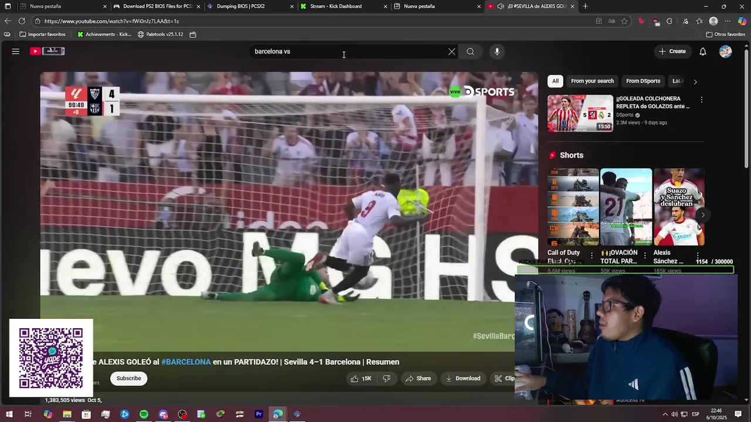Image resolution: width=751 pixels, height=422 pixels.
Task: Open the Alexis Sánchez short
Action: pyautogui.click(x=679, y=207)
